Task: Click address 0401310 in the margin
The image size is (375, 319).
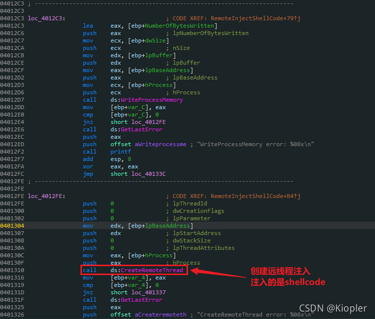Action: click(x=12, y=270)
